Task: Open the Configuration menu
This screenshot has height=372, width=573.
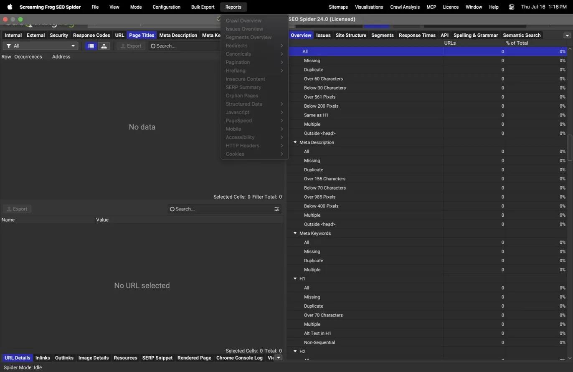Action: tap(167, 7)
